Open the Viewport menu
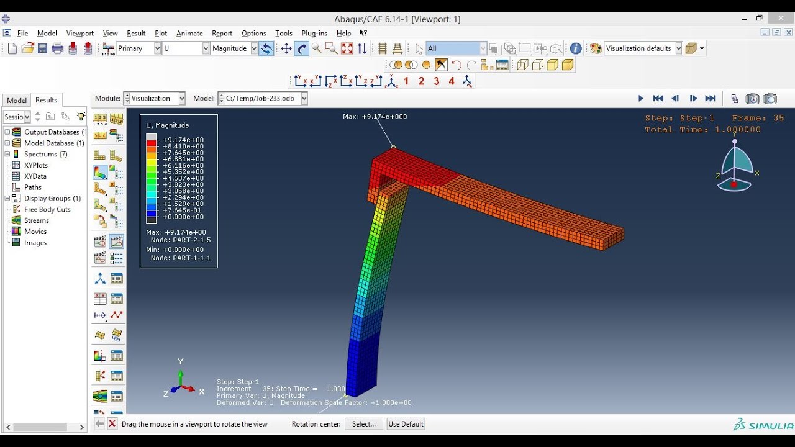795x447 pixels. (79, 34)
